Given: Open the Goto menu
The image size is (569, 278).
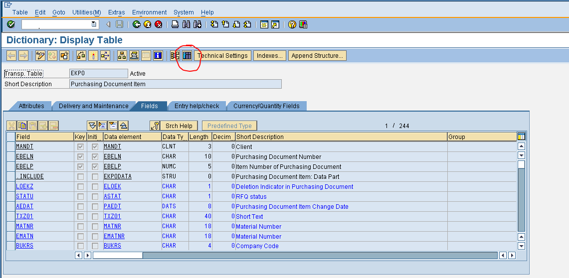Looking at the screenshot, I should 59,12.
